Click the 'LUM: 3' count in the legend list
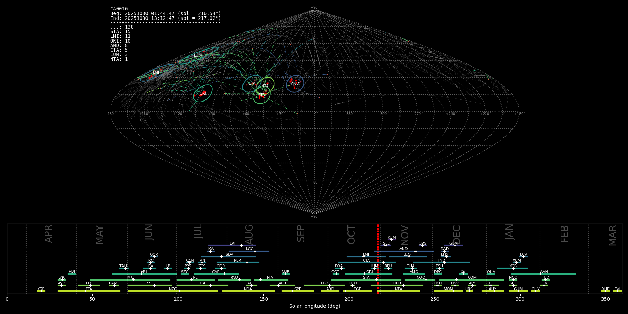 coord(119,55)
